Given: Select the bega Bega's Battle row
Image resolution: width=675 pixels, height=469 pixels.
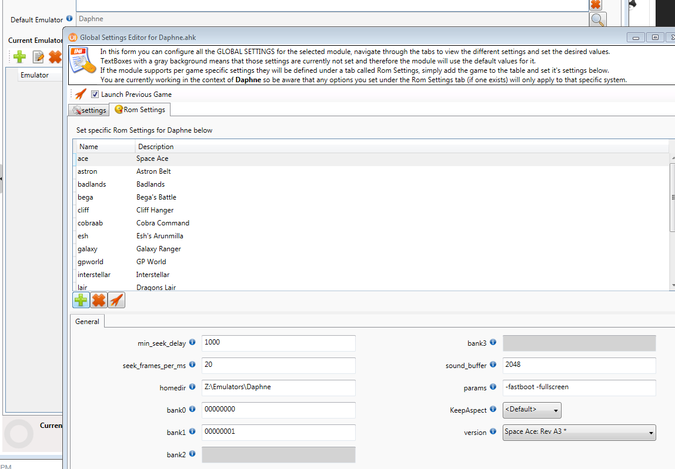Looking at the screenshot, I should click(372, 197).
